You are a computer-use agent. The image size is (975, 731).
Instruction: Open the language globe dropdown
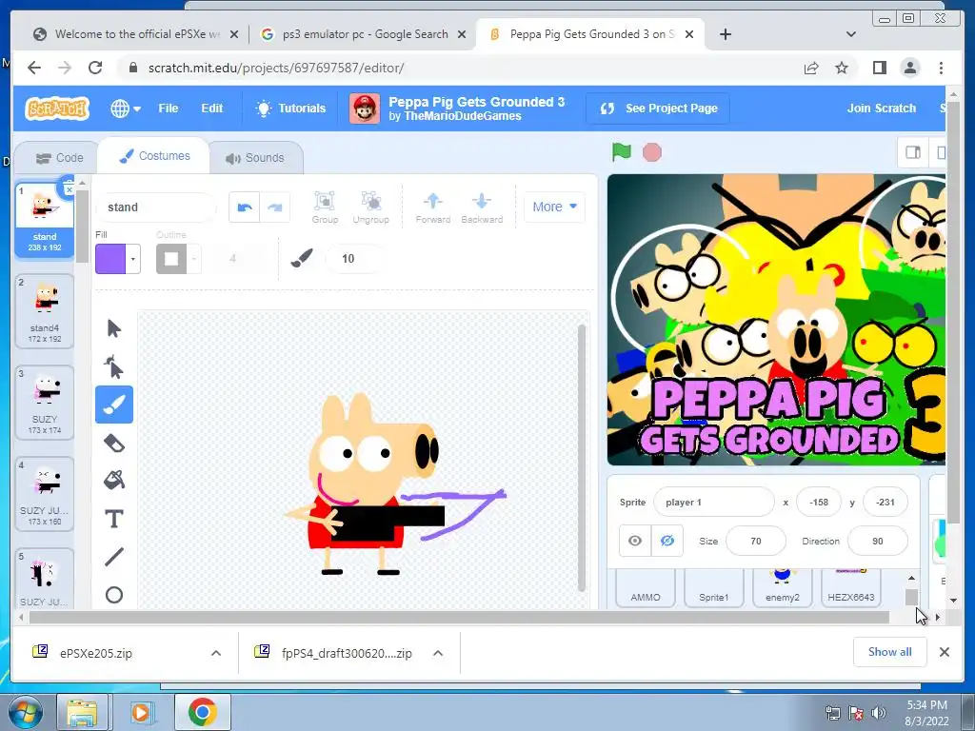point(125,109)
